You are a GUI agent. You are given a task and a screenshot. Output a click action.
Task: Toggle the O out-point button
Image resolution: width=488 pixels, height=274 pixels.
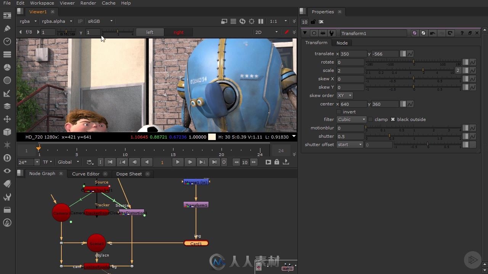(224, 162)
